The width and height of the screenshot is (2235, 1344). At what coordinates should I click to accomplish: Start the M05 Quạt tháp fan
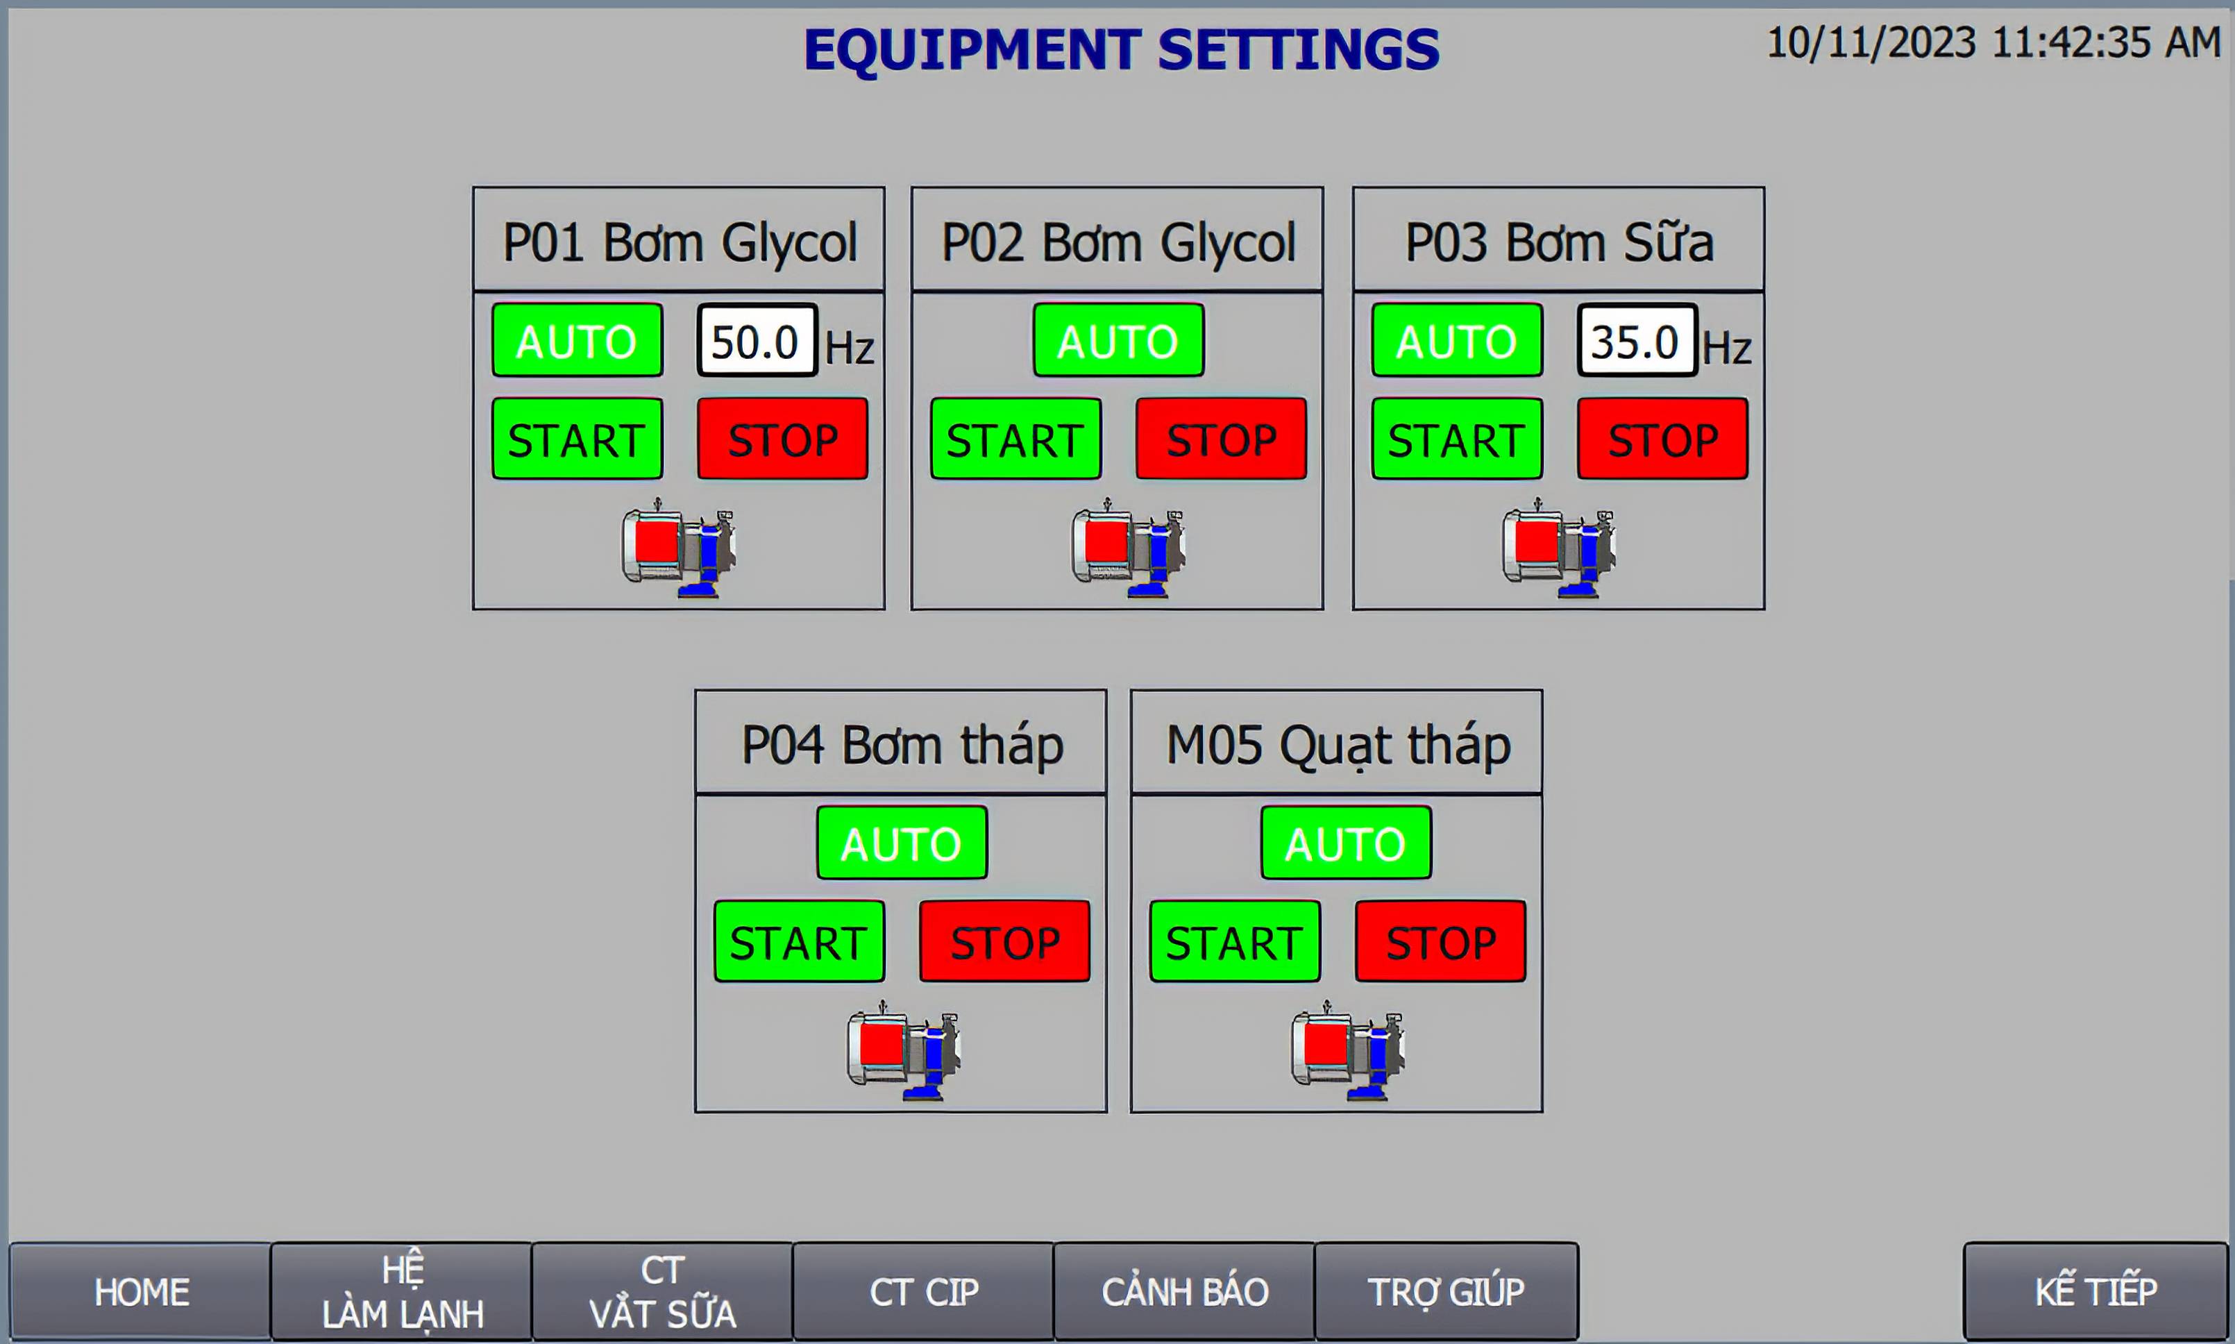pyautogui.click(x=1235, y=941)
